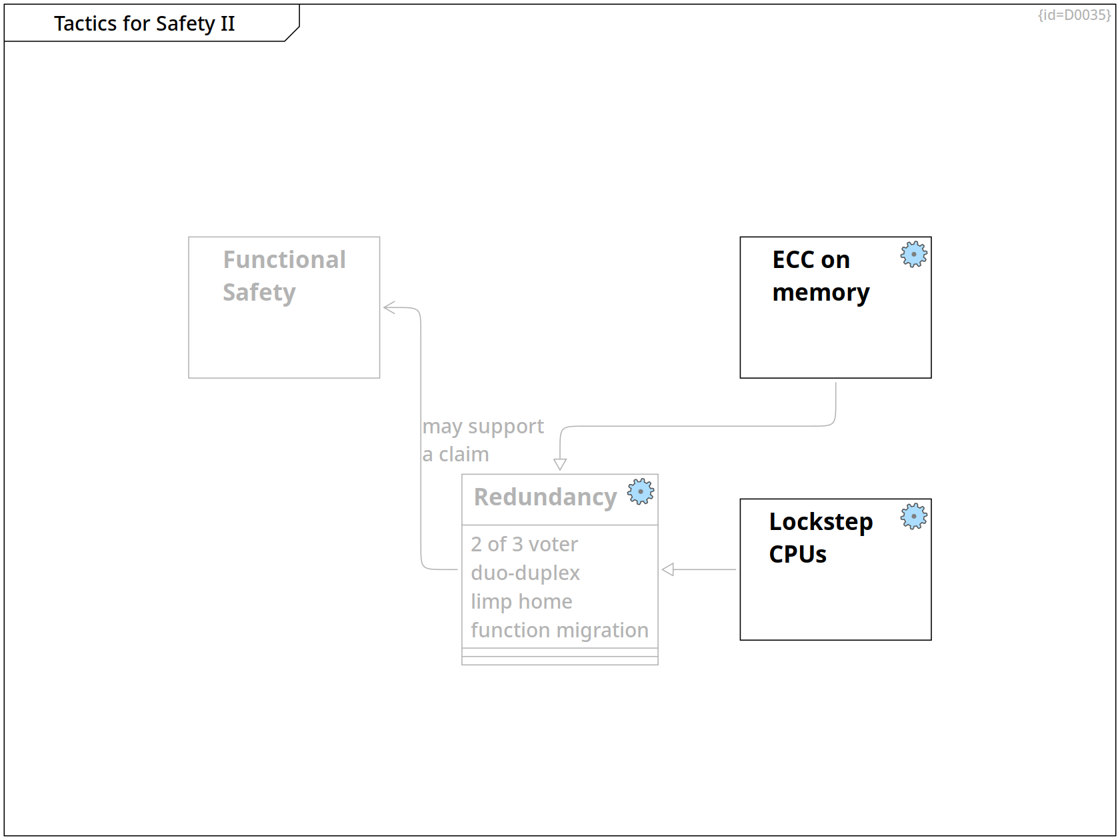The width and height of the screenshot is (1120, 840).
Task: Select the ECC on memory block title
Action: point(820,276)
